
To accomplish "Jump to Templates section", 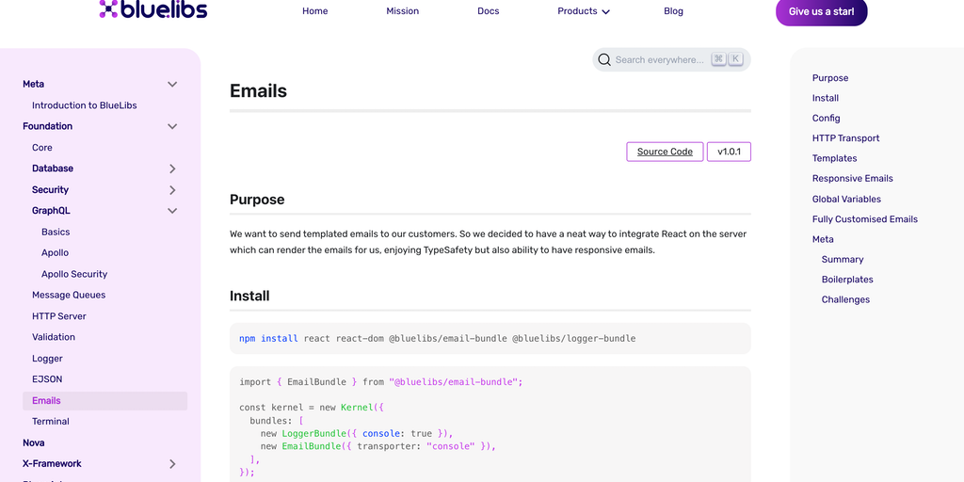I will coord(834,158).
